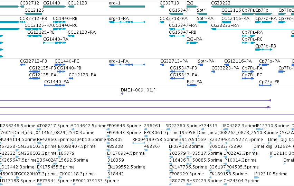This screenshot has width=294, height=186.
Task: Click EST GH24304.3prime
Action: 241,181
